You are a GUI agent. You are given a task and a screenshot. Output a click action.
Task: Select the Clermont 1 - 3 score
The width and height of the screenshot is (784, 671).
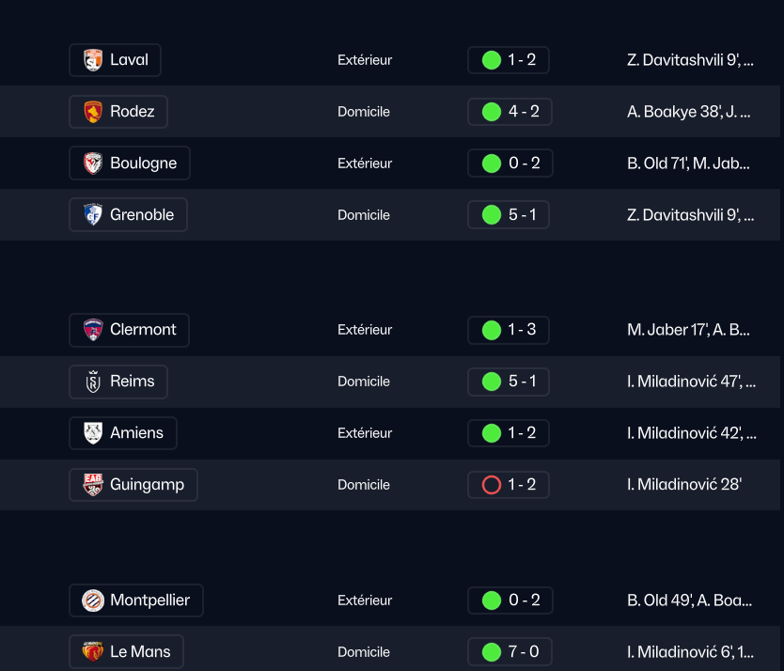click(509, 330)
